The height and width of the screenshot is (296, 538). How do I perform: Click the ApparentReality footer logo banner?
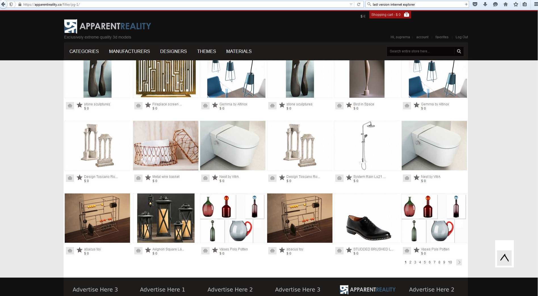pos(368,289)
